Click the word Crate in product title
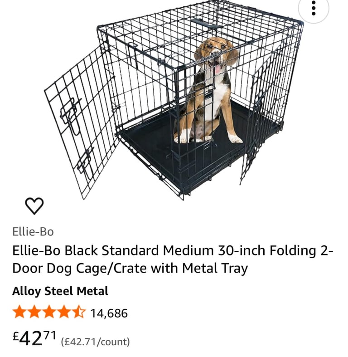 (130, 268)
